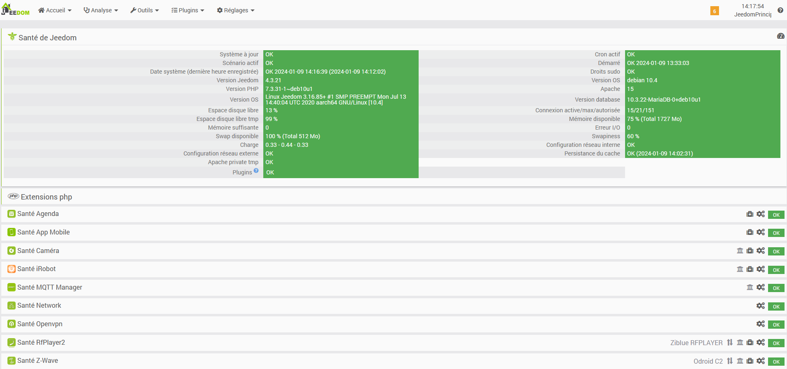The height and width of the screenshot is (369, 787).
Task: Click OK status badge of Santé App Mobile
Action: (x=776, y=233)
